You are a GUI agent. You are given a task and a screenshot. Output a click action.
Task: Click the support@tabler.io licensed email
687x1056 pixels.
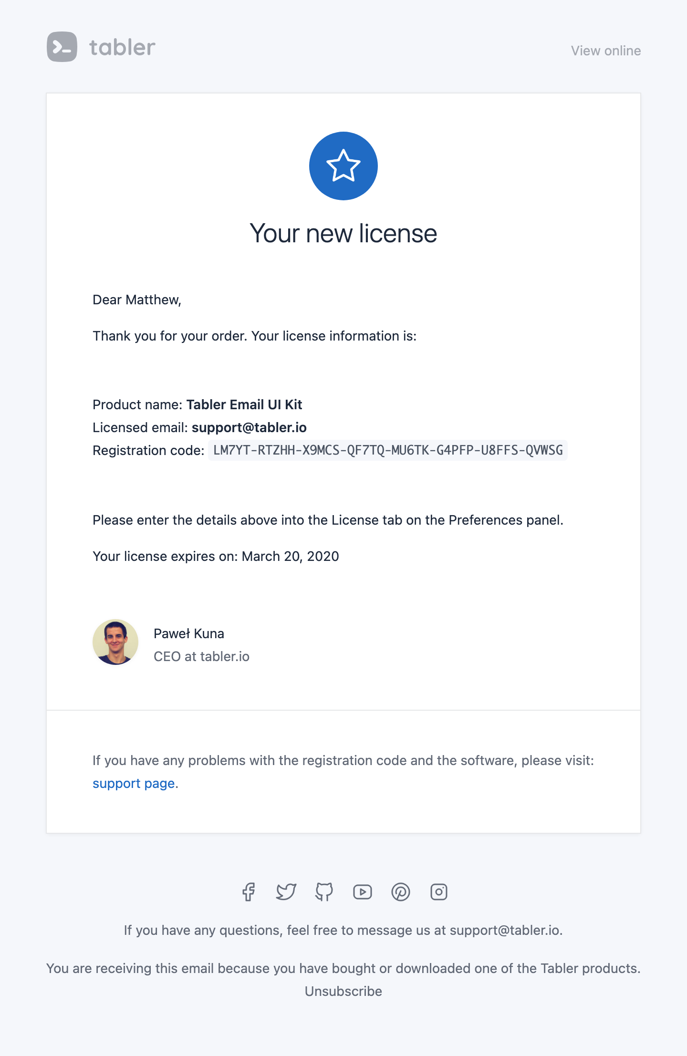tap(249, 427)
